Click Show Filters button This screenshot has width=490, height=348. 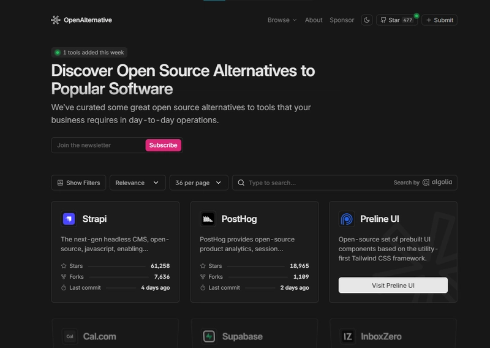[78, 183]
